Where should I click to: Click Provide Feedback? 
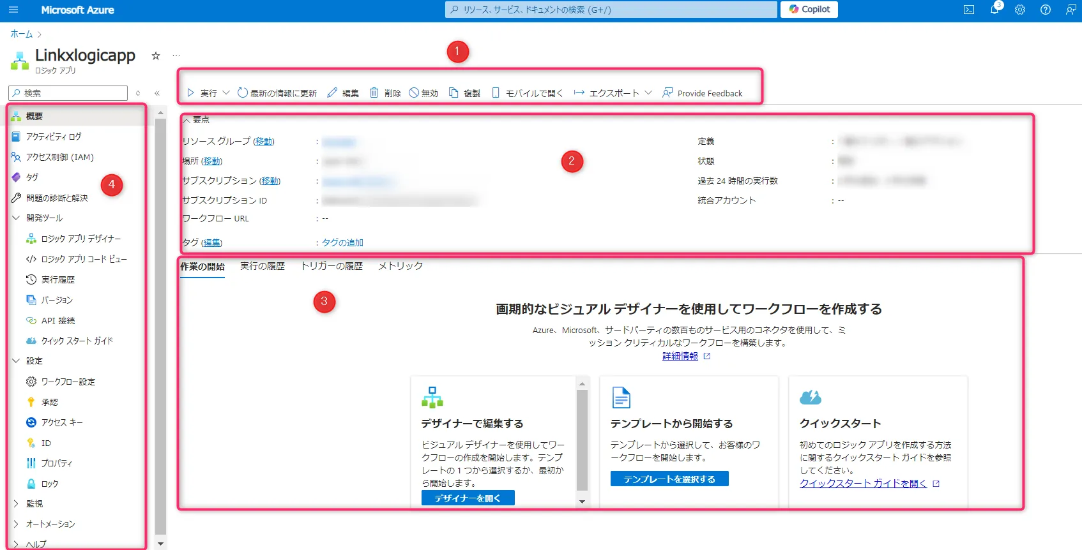703,93
